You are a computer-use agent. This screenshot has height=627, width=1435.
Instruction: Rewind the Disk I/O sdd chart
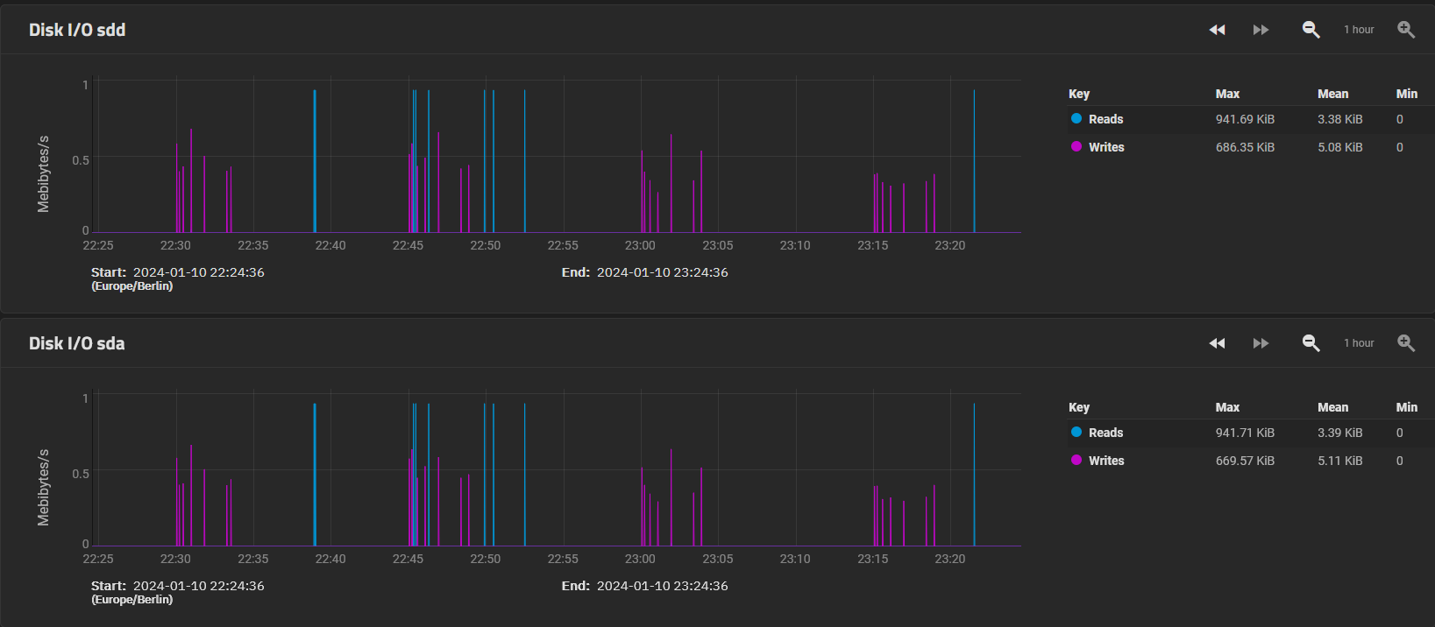tap(1217, 30)
